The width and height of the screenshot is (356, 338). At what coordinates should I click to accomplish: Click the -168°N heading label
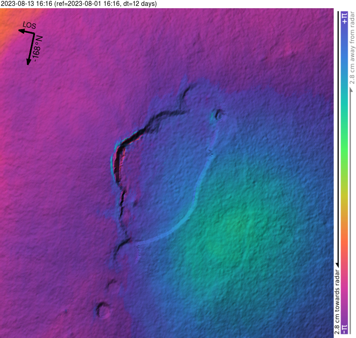coord(37,49)
